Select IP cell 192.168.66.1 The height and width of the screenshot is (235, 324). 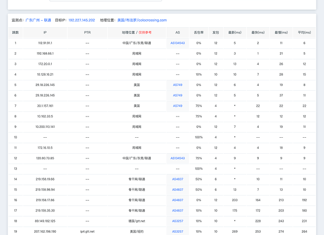coord(45,54)
